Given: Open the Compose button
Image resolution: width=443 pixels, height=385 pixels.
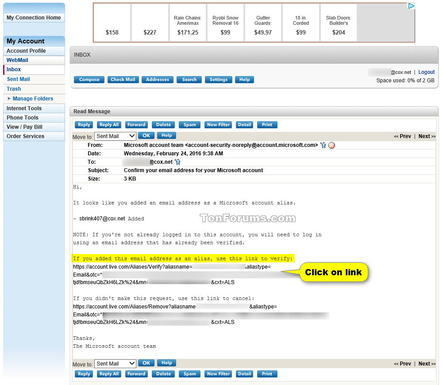Looking at the screenshot, I should point(89,80).
